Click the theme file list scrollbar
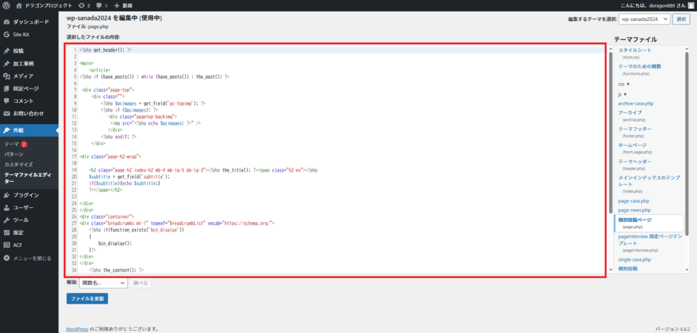Screen dimensions: 697x333 [x=687, y=136]
